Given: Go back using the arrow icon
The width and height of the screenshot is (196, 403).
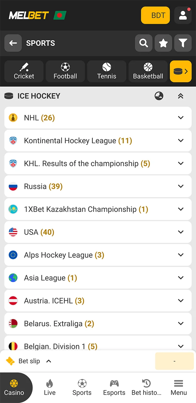Looking at the screenshot, I should coord(13,43).
